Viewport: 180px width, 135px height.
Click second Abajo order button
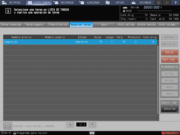click(x=170, y=94)
